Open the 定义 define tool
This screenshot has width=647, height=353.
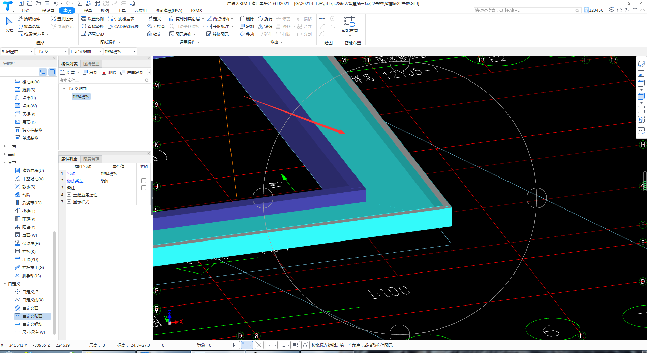coord(154,19)
